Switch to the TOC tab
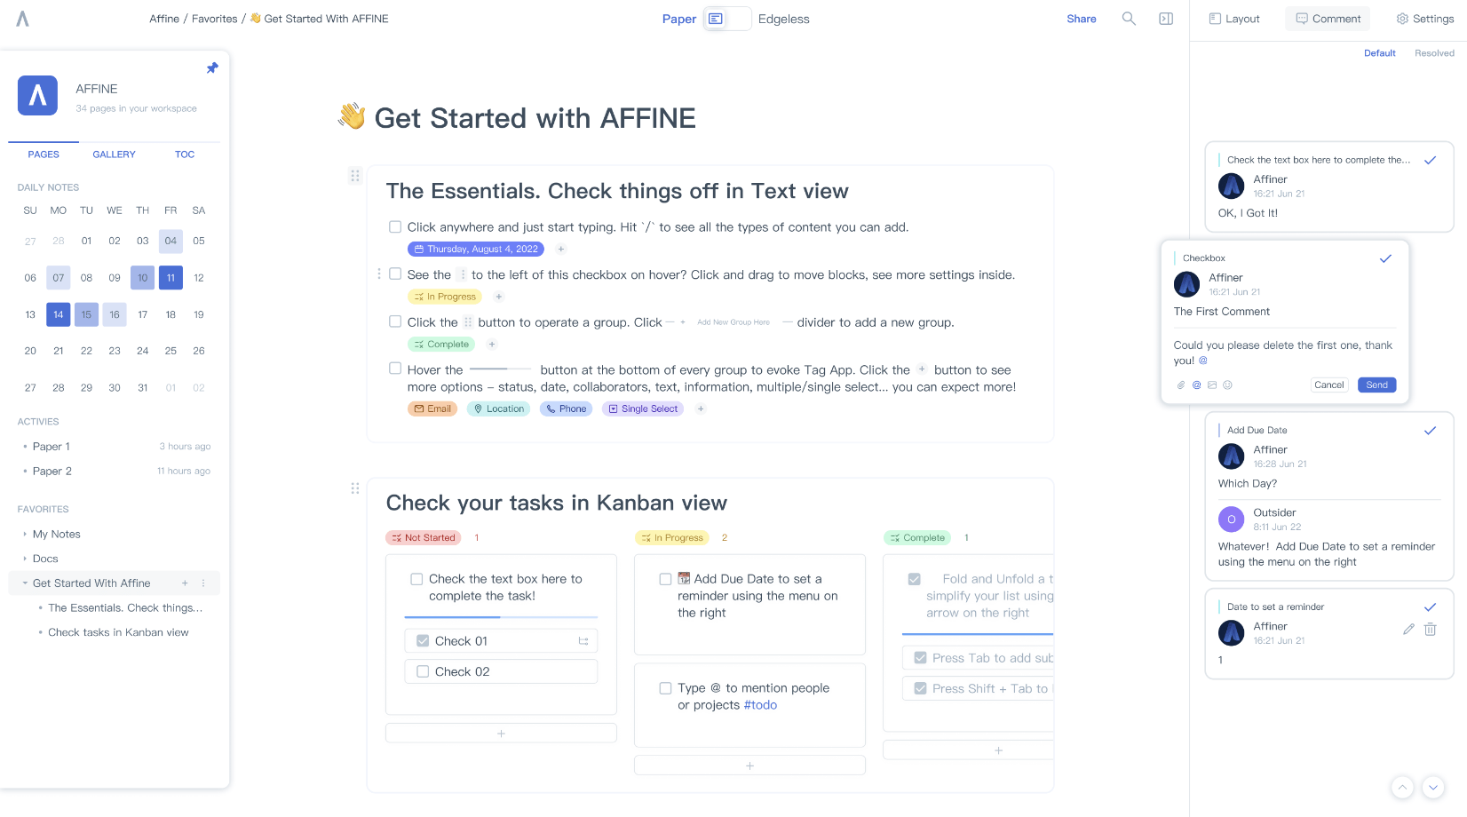 tap(185, 155)
